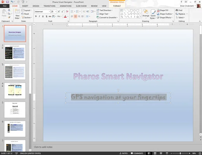The width and height of the screenshot is (202, 155).
Task: Toggle Align Right paragraph
Action: pos(79,16)
